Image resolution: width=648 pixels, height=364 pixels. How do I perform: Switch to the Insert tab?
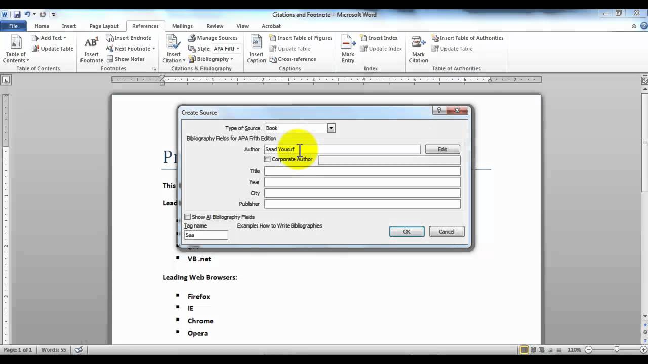69,26
